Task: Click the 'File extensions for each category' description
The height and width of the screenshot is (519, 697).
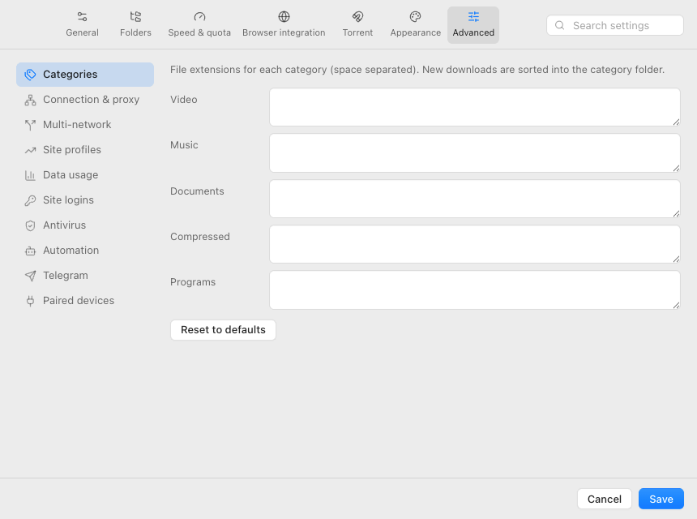Action: tap(417, 70)
